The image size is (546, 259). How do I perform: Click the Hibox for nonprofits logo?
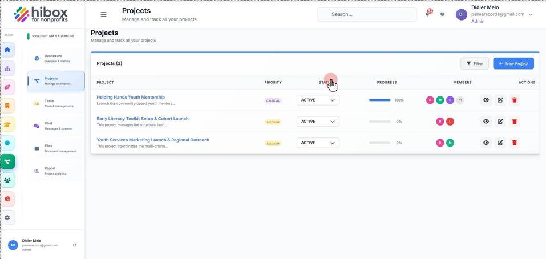pos(41,14)
